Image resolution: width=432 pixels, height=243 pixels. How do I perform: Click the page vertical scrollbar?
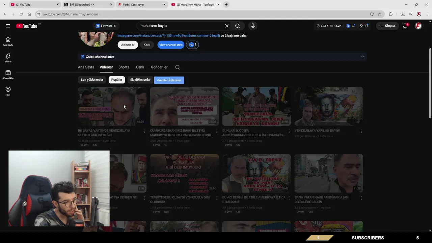point(430,83)
